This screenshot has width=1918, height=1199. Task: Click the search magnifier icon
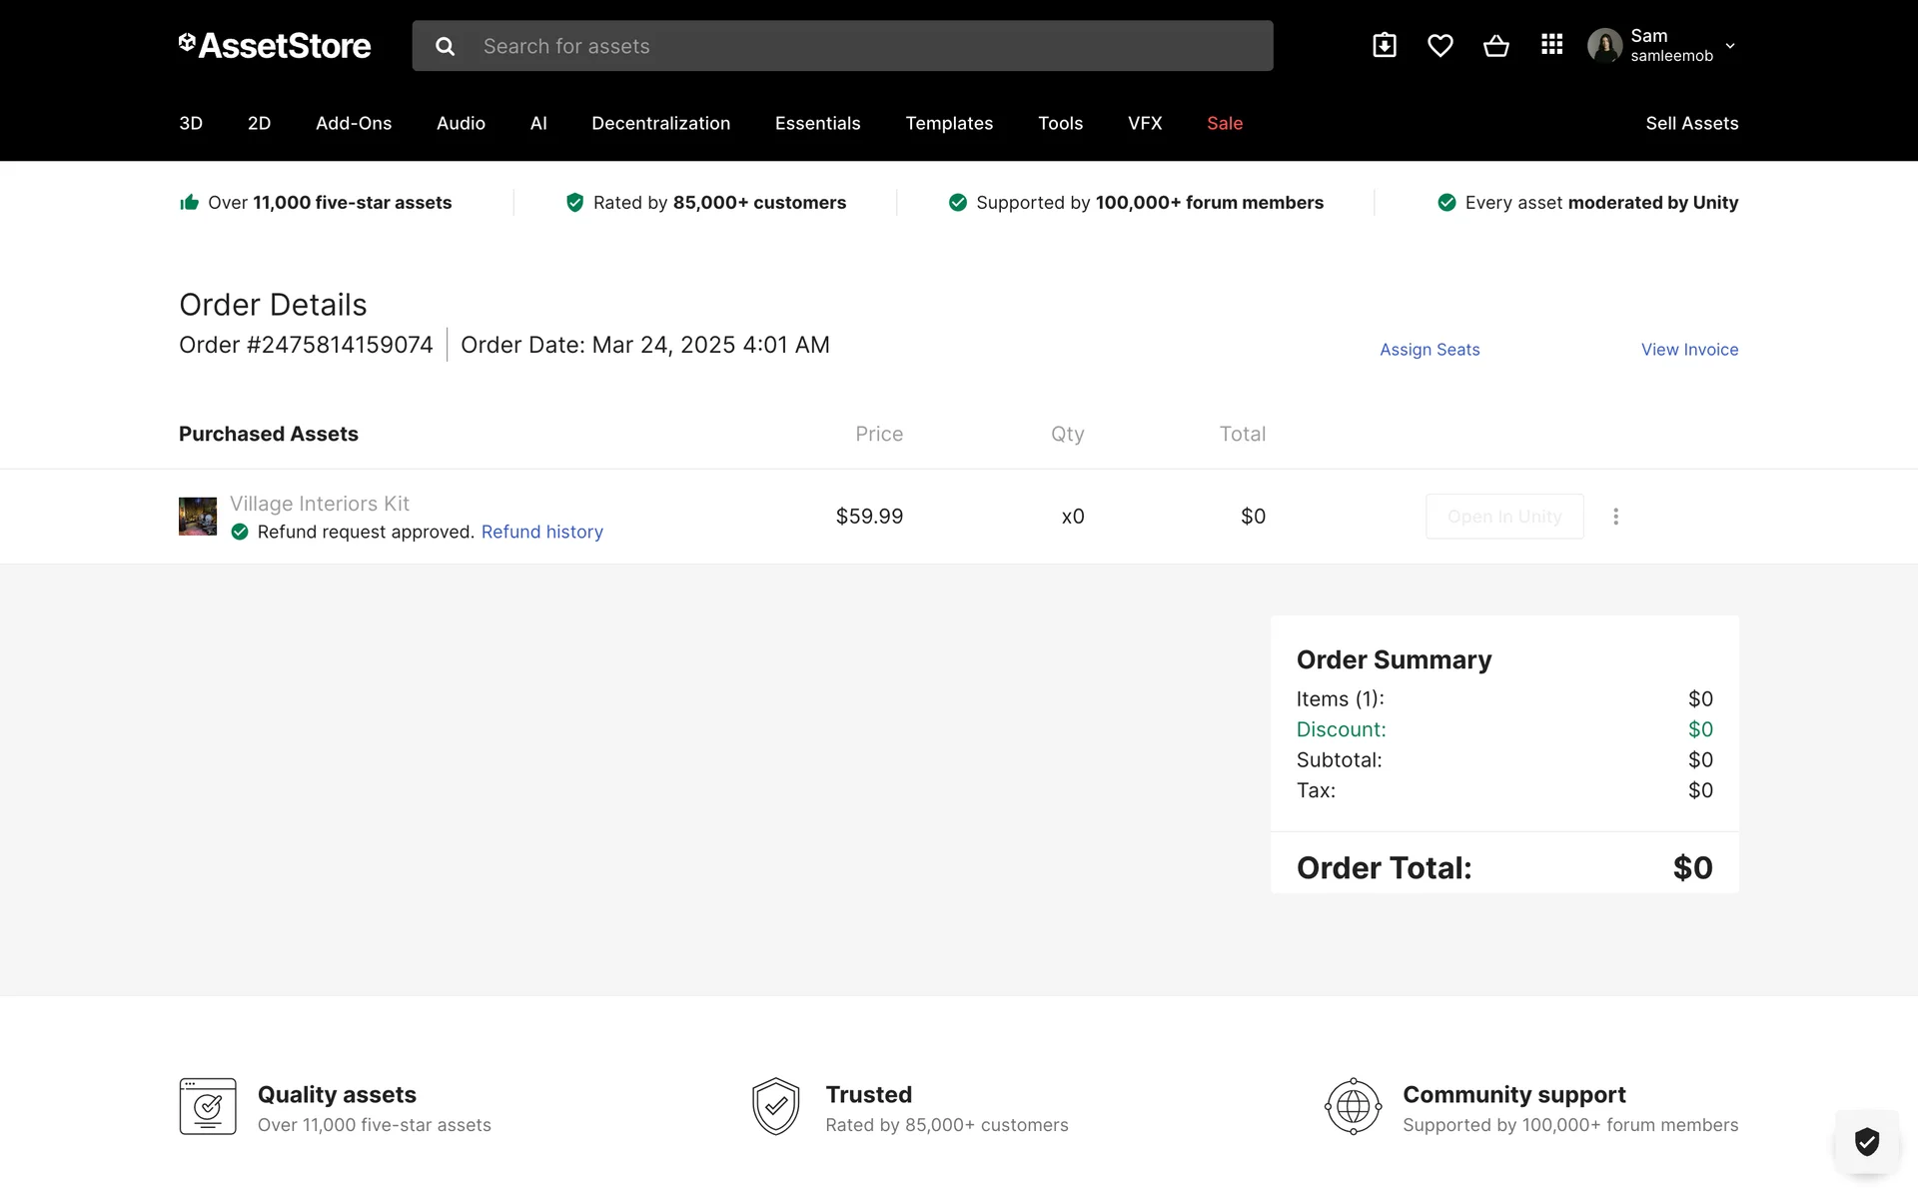tap(445, 46)
